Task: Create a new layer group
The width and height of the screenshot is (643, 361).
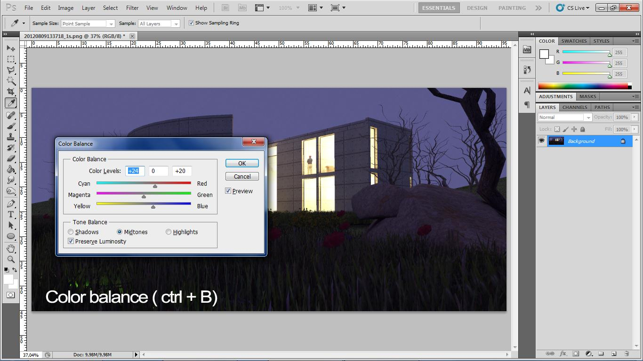Action: 601,353
